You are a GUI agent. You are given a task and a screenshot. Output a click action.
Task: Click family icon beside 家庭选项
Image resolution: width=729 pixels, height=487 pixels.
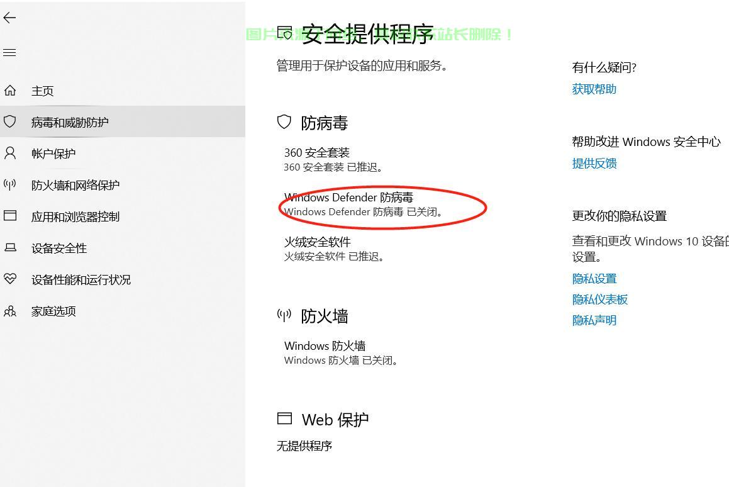10,311
